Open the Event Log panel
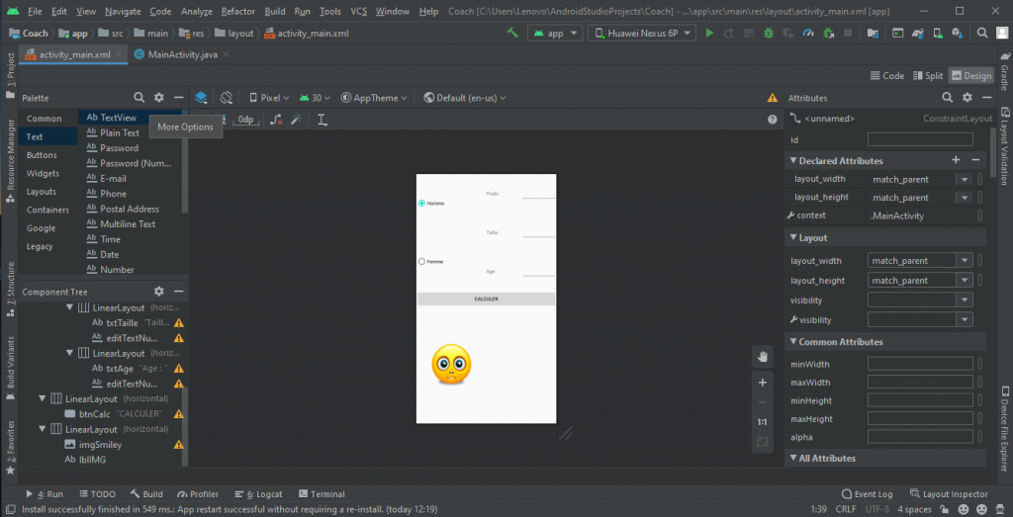The width and height of the screenshot is (1013, 517). click(866, 493)
